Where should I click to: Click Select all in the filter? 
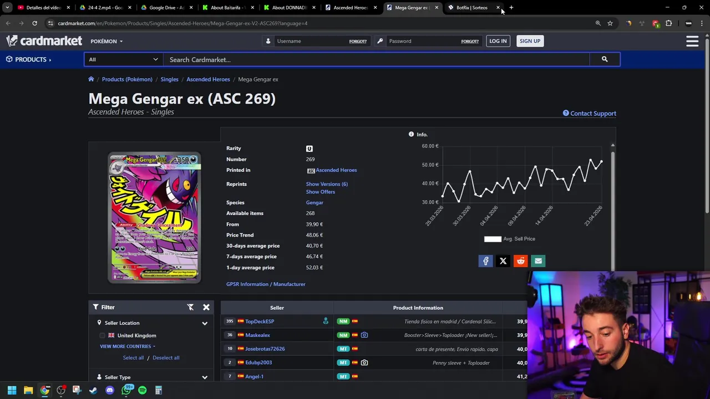[x=133, y=358]
